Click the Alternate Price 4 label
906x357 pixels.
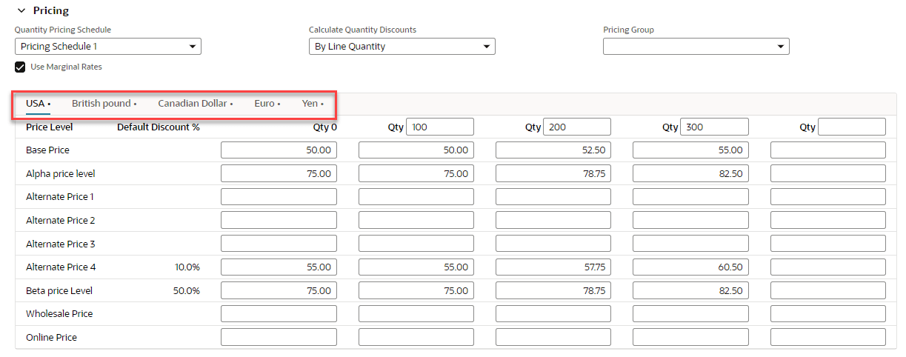61,267
